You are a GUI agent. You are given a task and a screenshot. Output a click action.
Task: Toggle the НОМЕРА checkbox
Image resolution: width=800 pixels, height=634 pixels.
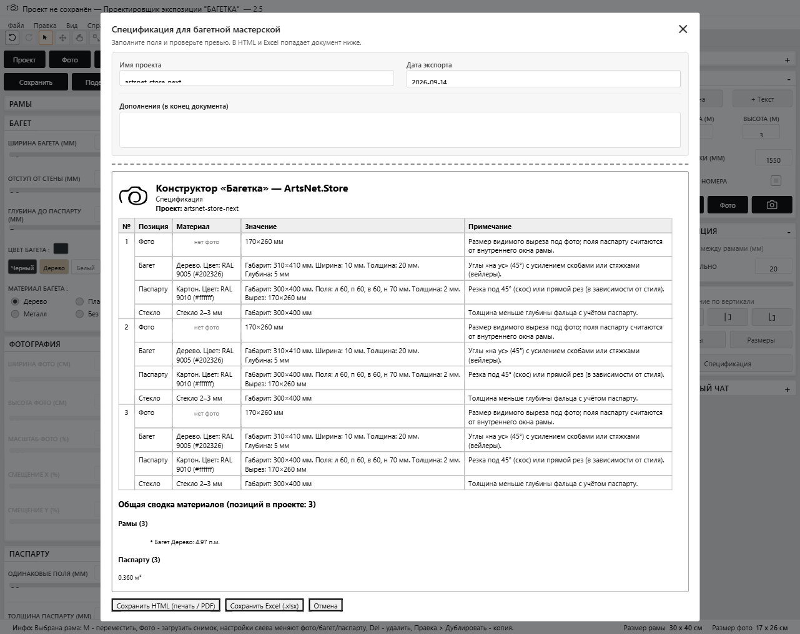point(776,181)
